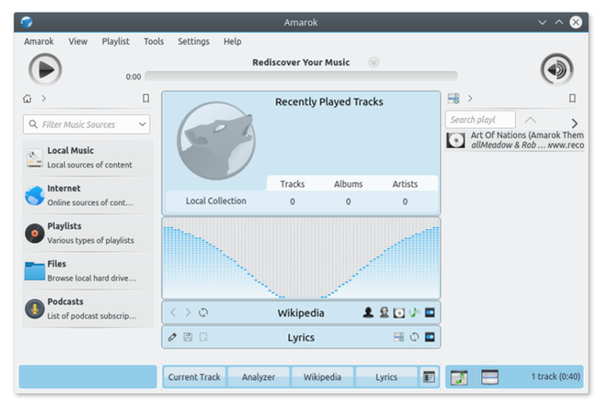Click the track progress seek bar

(x=301, y=76)
